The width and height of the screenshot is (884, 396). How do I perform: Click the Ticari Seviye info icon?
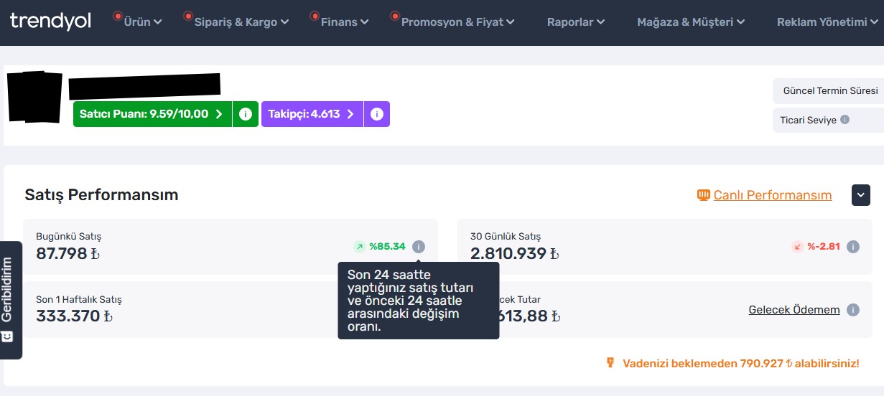pyautogui.click(x=845, y=120)
